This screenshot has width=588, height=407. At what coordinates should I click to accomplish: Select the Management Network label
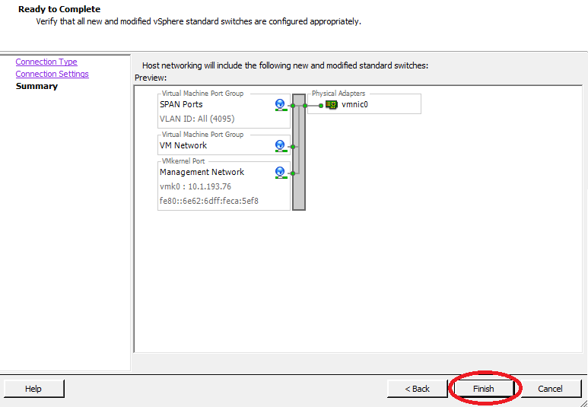click(x=202, y=172)
